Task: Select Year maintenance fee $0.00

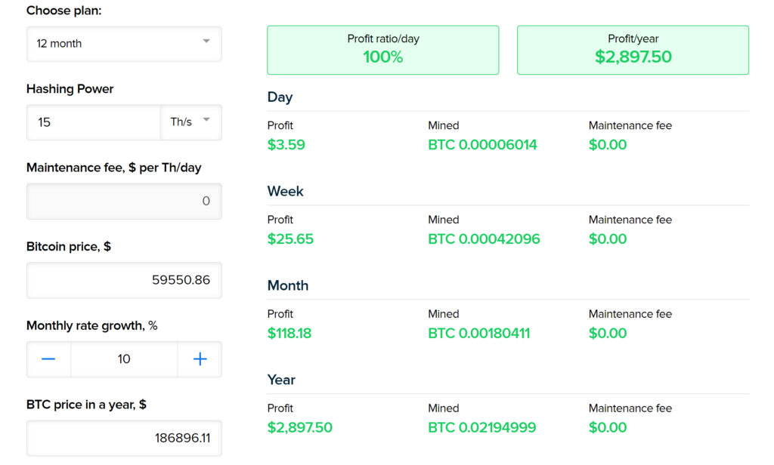Action: [x=608, y=427]
